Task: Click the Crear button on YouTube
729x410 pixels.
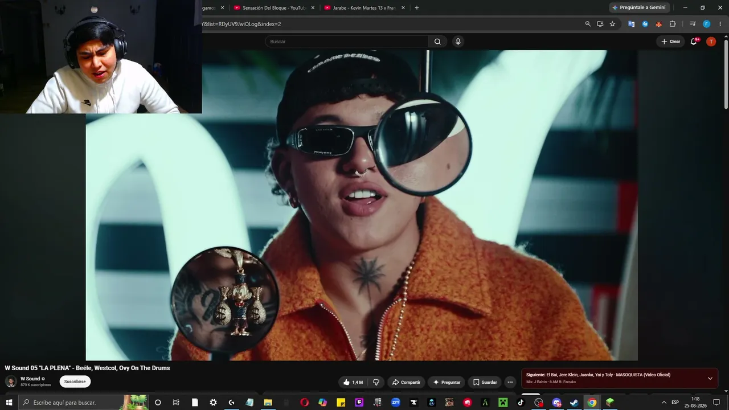Action: pyautogui.click(x=670, y=42)
